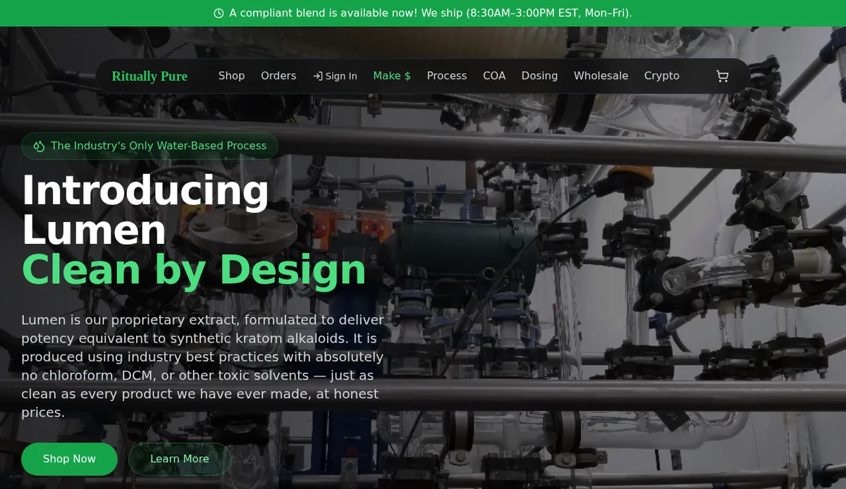This screenshot has height=489, width=846.
Task: Open the Dosing page
Action: 539,75
